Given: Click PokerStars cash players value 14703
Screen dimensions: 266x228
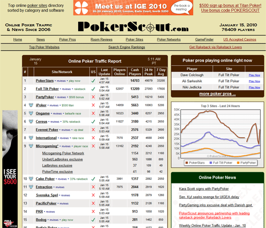Looking at the screenshot, I should (135, 81).
